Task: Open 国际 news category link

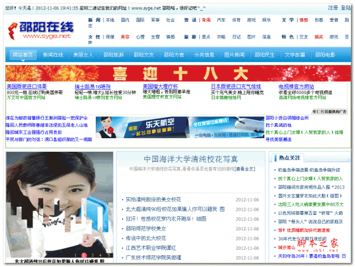Action: point(140,20)
